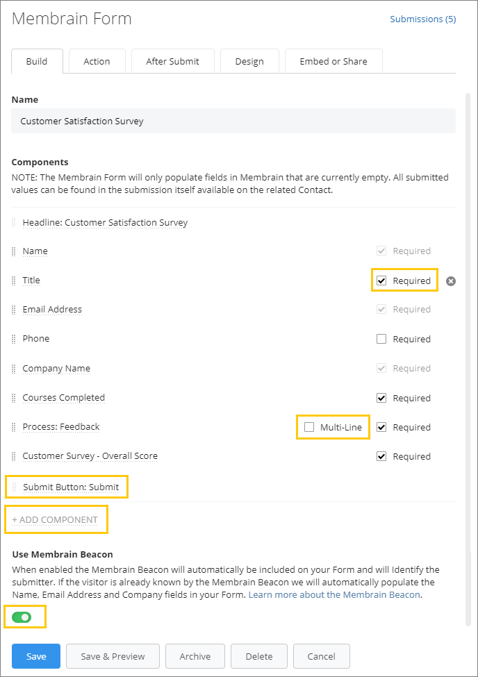Click Learn more about the Membrain Beacon
The image size is (478, 677).
click(x=333, y=594)
